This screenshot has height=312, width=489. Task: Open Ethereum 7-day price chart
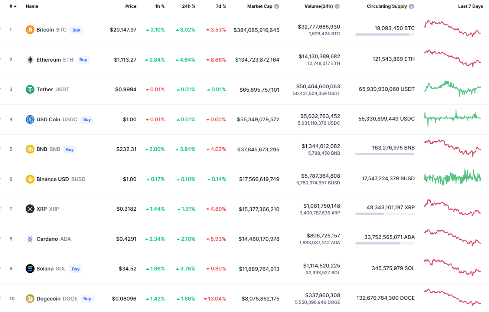coord(453,58)
